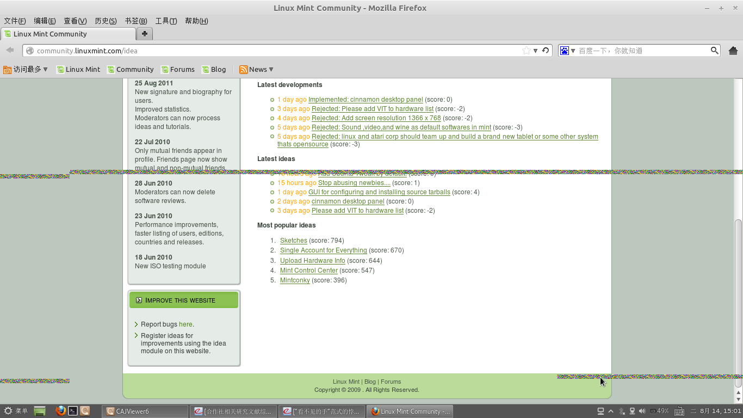Open the 文件 (File) menu
Screen dimensions: 743x418
(x=15, y=21)
